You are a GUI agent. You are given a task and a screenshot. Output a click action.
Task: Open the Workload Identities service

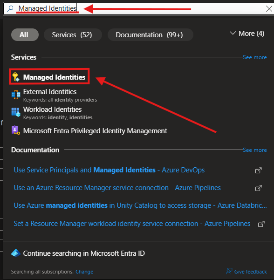click(53, 109)
